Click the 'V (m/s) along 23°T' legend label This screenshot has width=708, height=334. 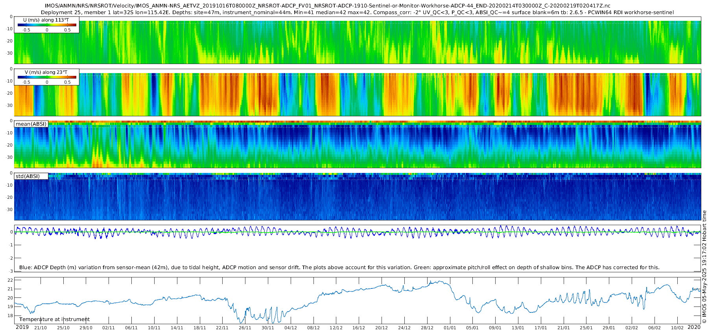(46, 72)
